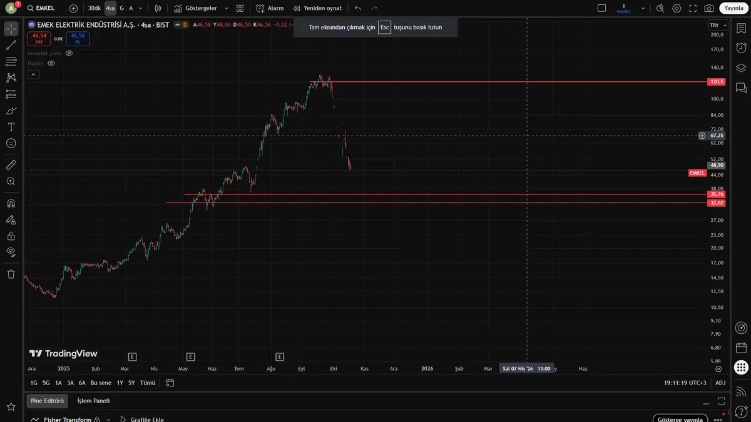Open the watchlist panel icon
This screenshot has width=751, height=422.
click(x=741, y=28)
